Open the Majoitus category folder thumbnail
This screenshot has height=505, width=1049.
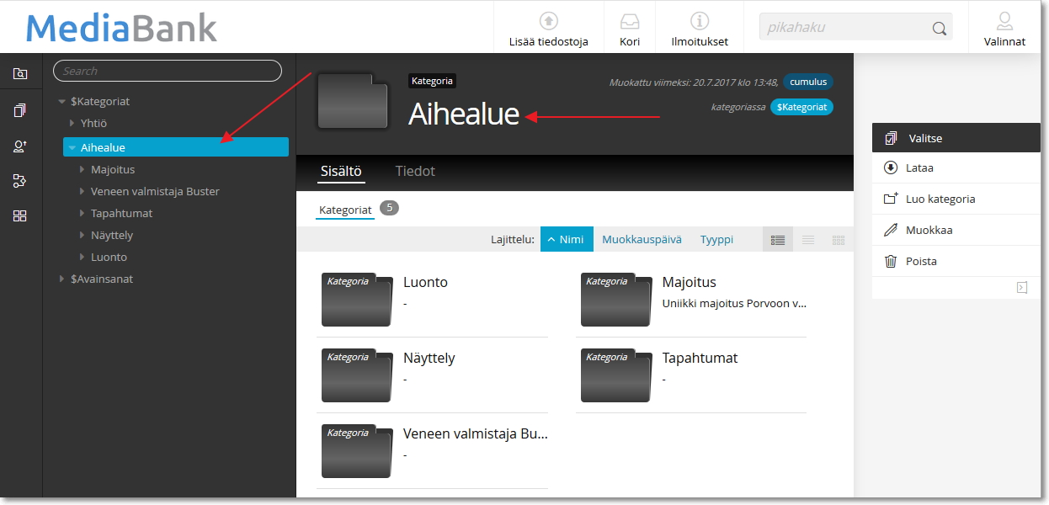click(615, 300)
